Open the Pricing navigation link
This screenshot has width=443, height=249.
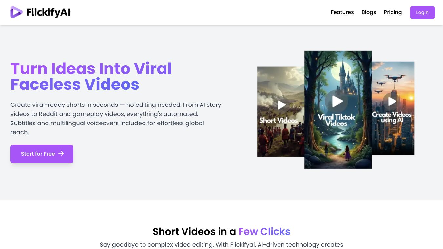click(x=393, y=12)
